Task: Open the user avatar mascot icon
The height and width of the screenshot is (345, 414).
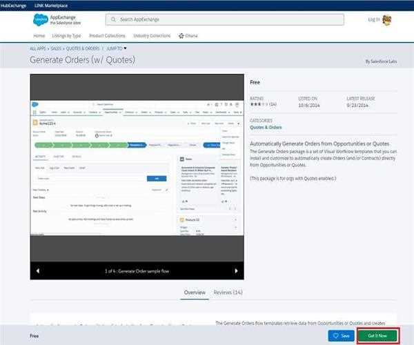Action: (x=387, y=20)
